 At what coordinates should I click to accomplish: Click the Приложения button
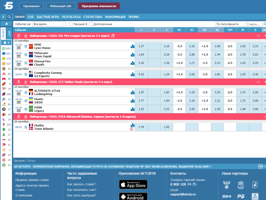[x=31, y=6]
